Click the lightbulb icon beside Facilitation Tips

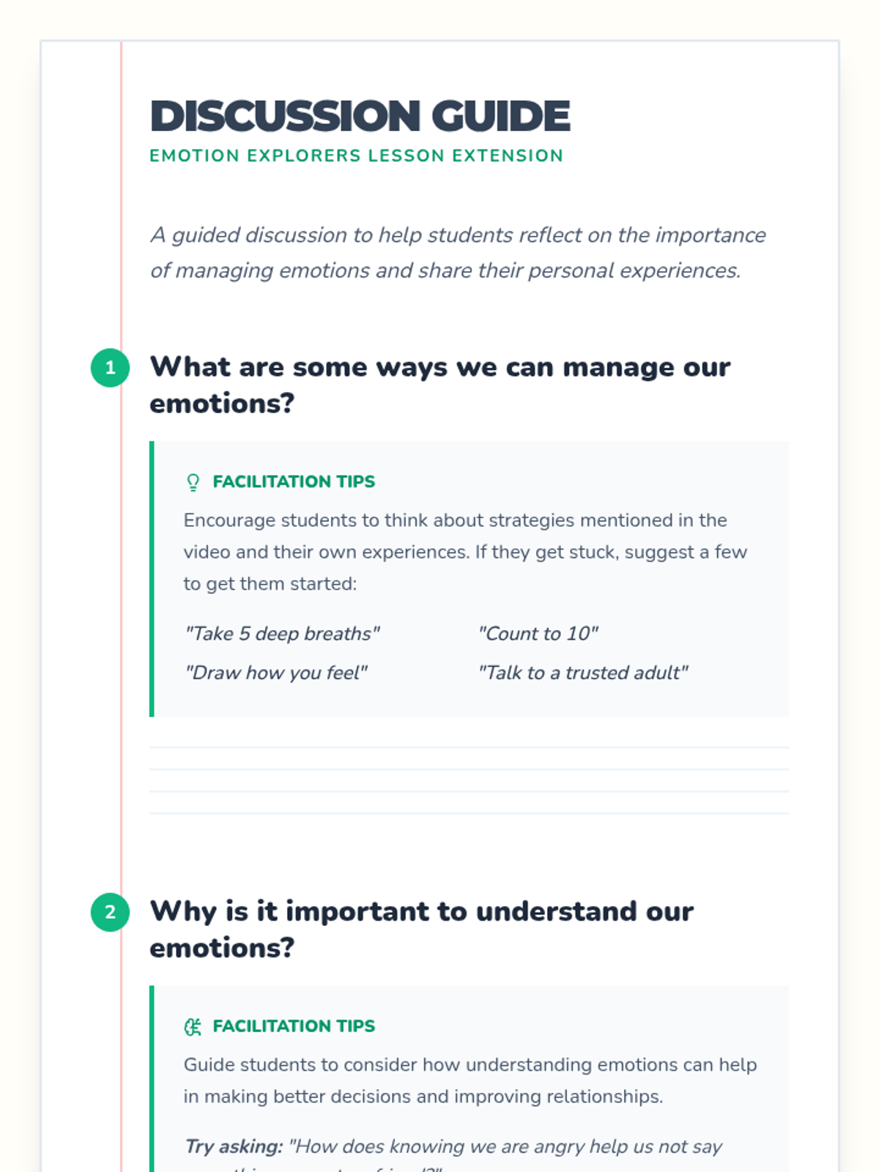pos(193,482)
